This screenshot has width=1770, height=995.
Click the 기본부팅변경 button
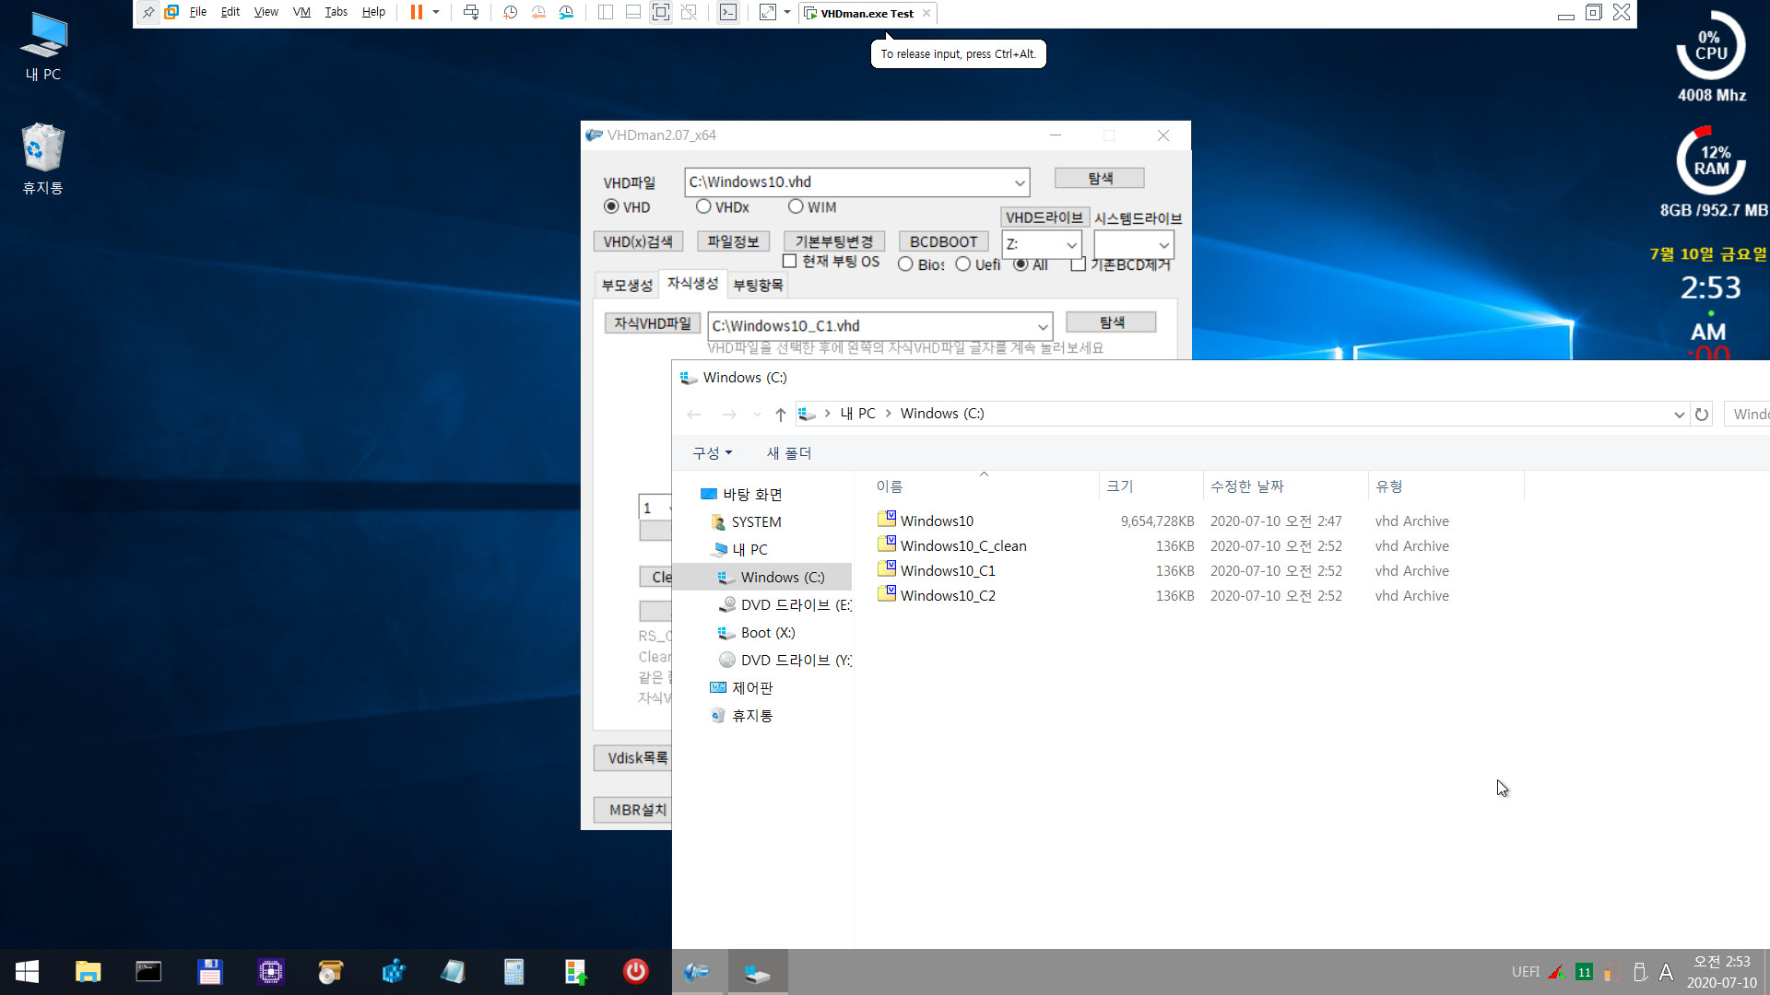click(834, 241)
